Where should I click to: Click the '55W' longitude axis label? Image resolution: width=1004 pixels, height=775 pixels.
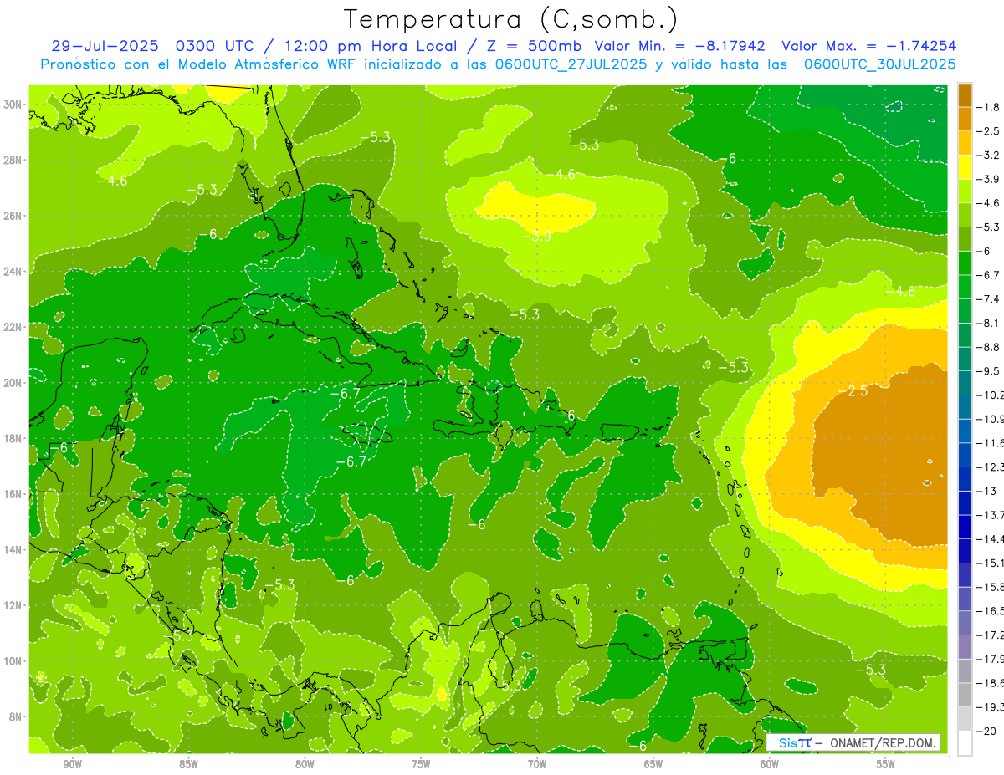886,763
